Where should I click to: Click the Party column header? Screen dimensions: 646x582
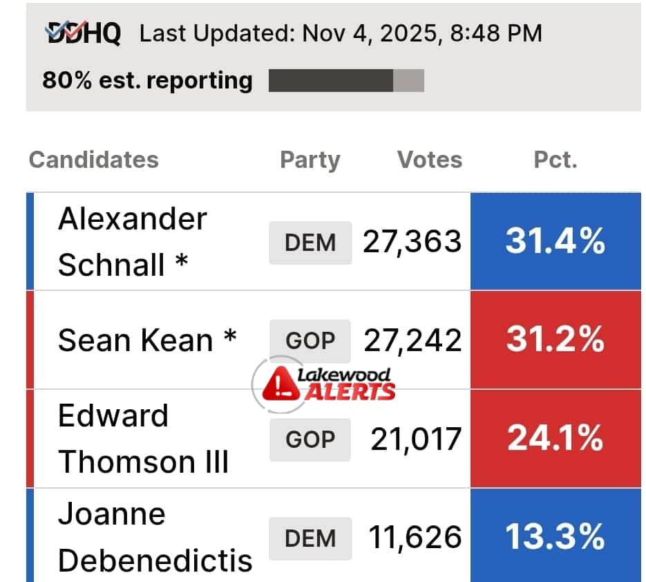point(310,160)
